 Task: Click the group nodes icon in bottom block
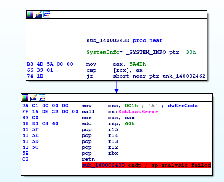click(42, 98)
